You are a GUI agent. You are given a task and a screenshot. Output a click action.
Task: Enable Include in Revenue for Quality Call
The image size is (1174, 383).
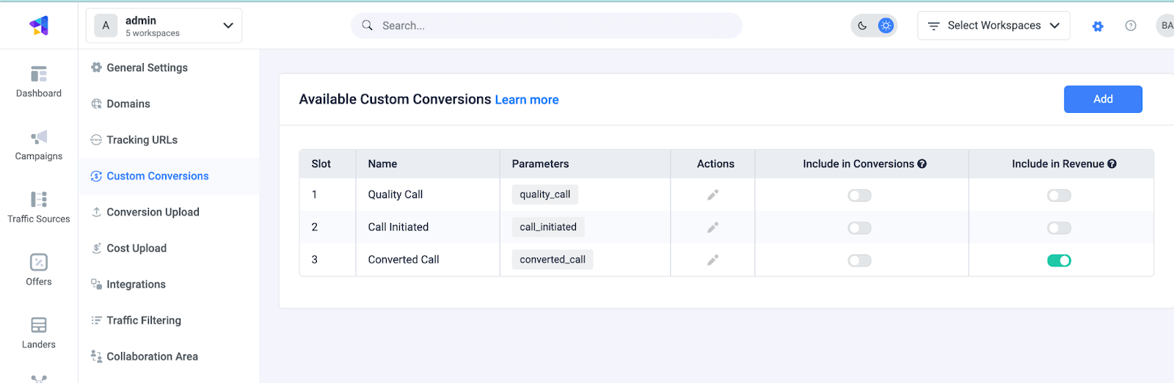pos(1059,195)
